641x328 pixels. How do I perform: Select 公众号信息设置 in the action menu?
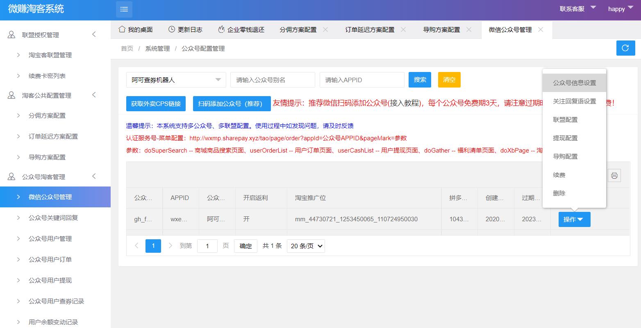(574, 83)
